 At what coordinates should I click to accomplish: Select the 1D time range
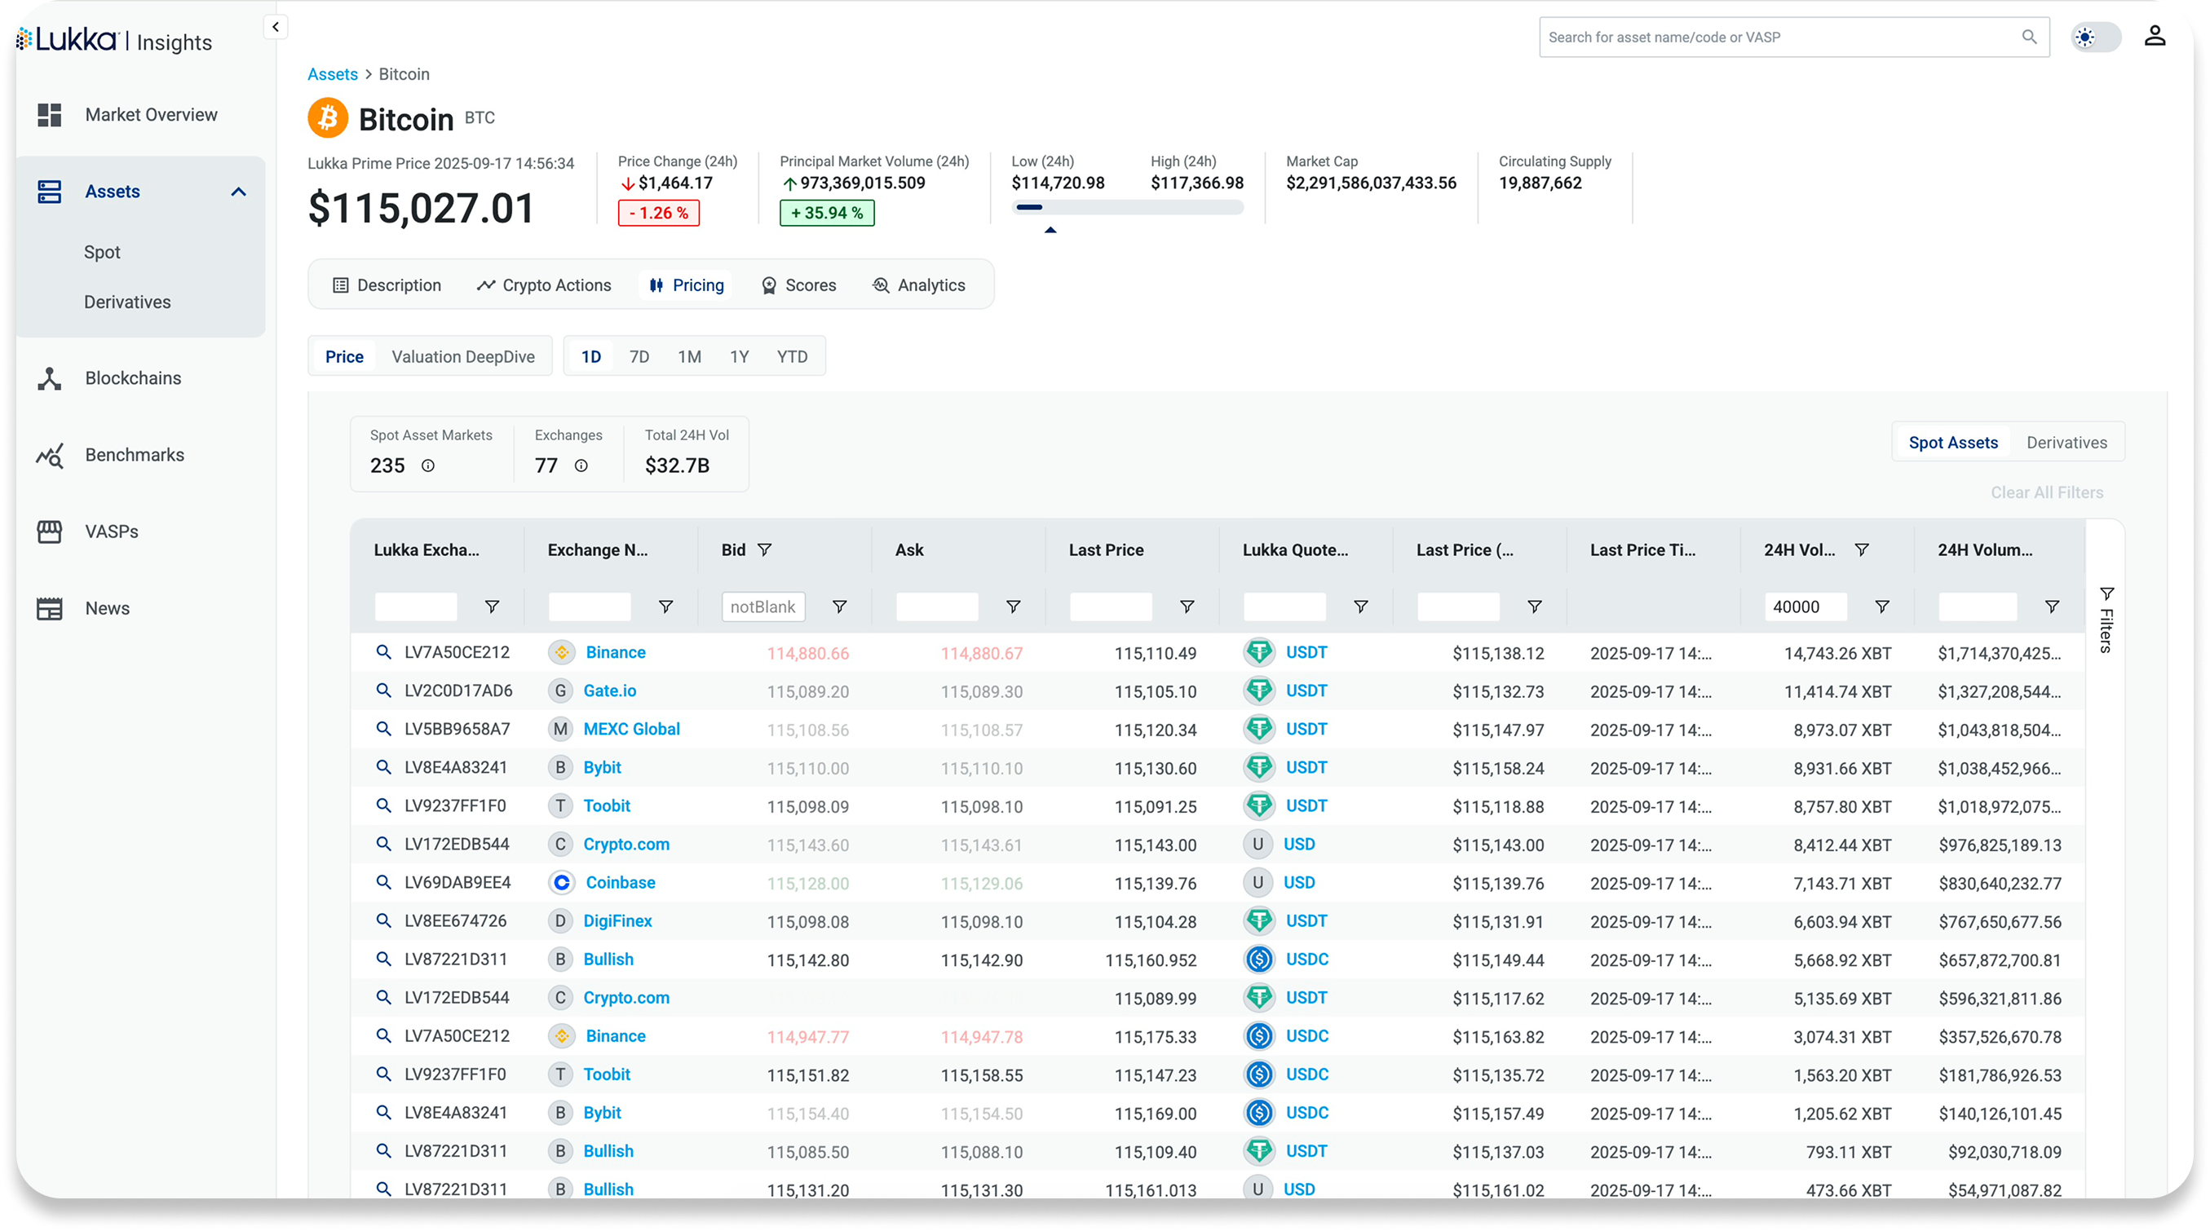(591, 357)
